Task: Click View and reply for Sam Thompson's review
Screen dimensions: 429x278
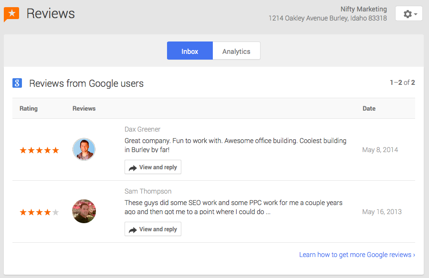Action: (x=153, y=229)
